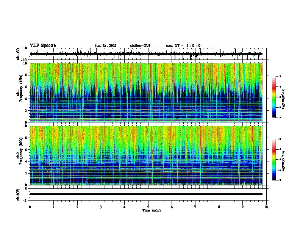Click time axis tick label "3"
300x232 pixels.
pos(101,207)
